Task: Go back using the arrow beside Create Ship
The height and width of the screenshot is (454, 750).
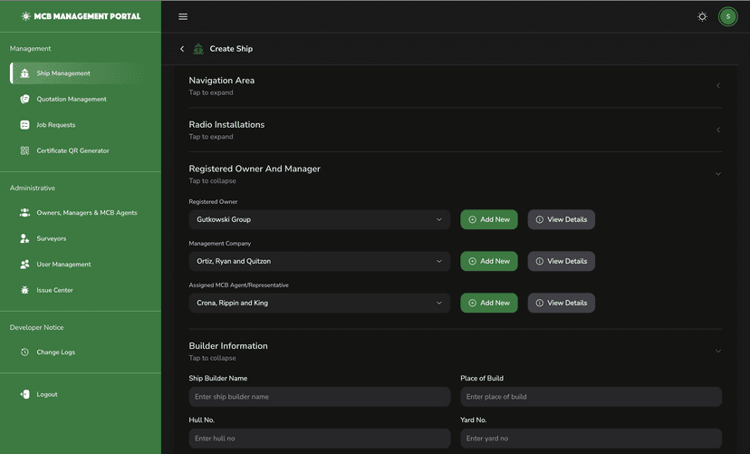Action: pyautogui.click(x=182, y=49)
